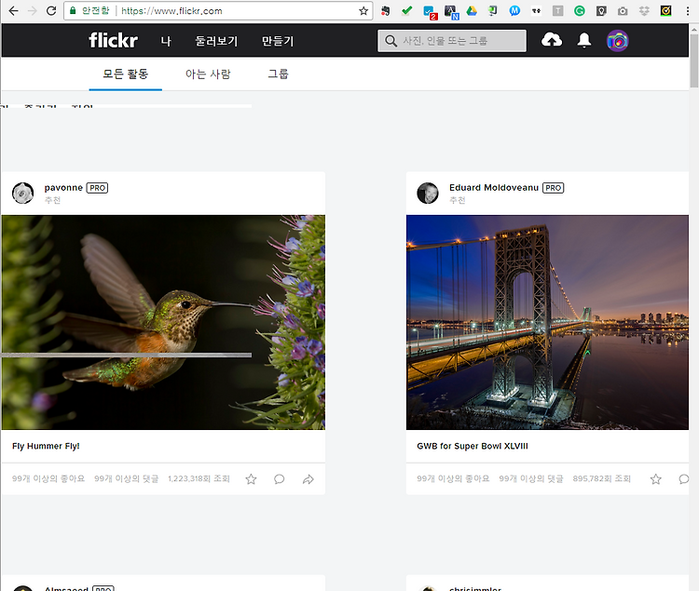This screenshot has width=699, height=591.
Task: Click the Flickr logo
Action: (113, 40)
